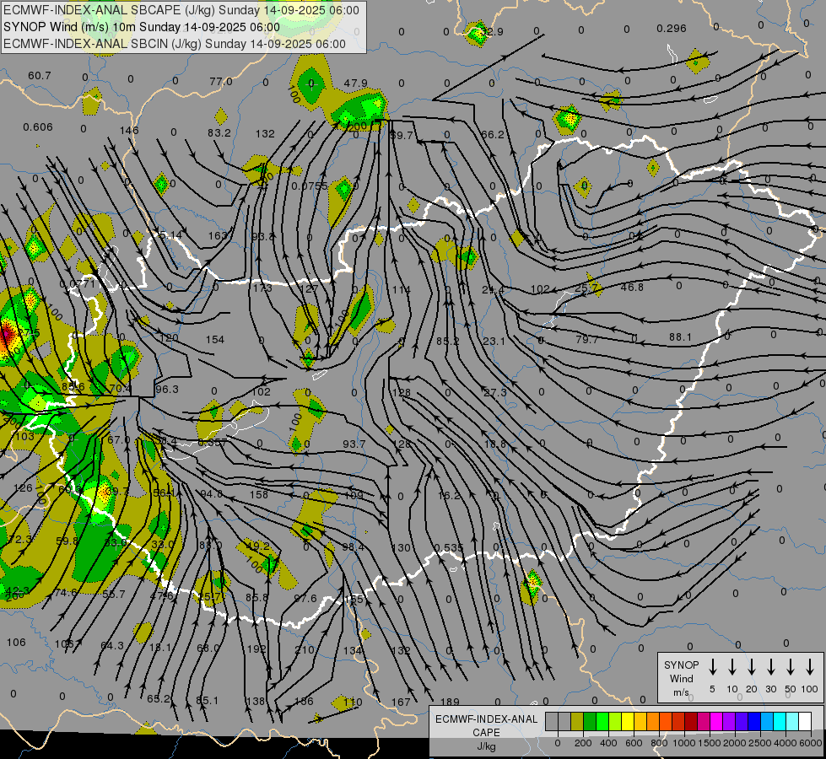
Task: Click the 1000 tick label in CAPE legend
Action: pyautogui.click(x=683, y=743)
